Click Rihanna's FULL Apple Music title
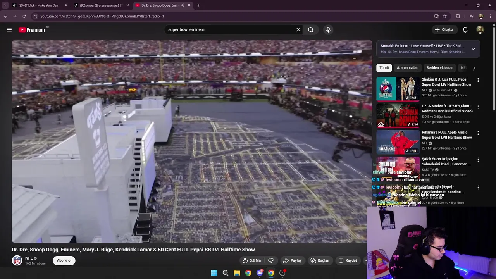This screenshot has width=496, height=279. 447,135
